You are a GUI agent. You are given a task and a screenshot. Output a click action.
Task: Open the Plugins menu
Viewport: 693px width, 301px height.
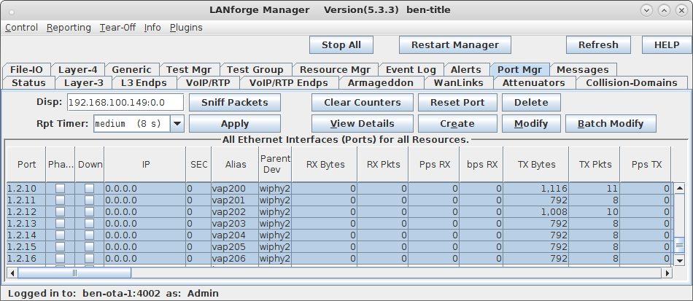click(x=186, y=28)
